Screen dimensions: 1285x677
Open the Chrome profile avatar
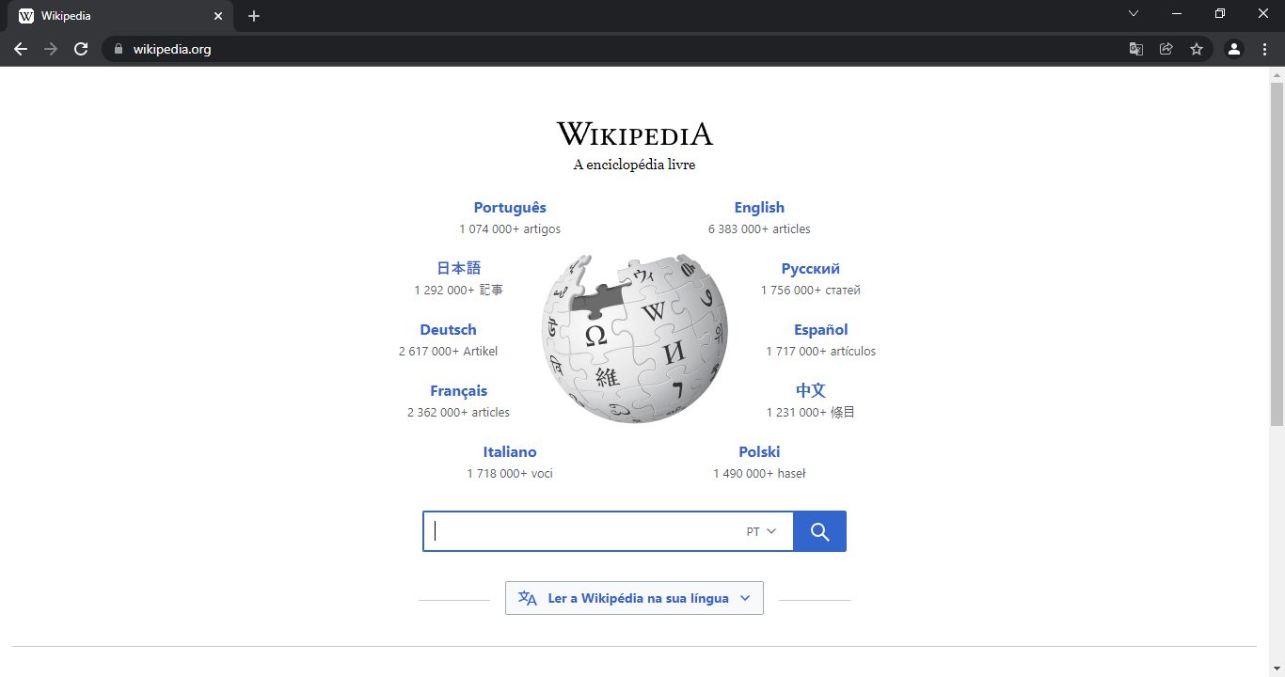(1234, 49)
